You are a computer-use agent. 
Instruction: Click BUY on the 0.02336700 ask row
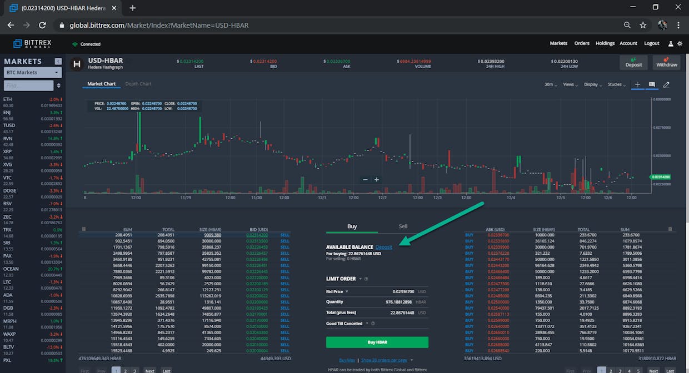(x=470, y=235)
